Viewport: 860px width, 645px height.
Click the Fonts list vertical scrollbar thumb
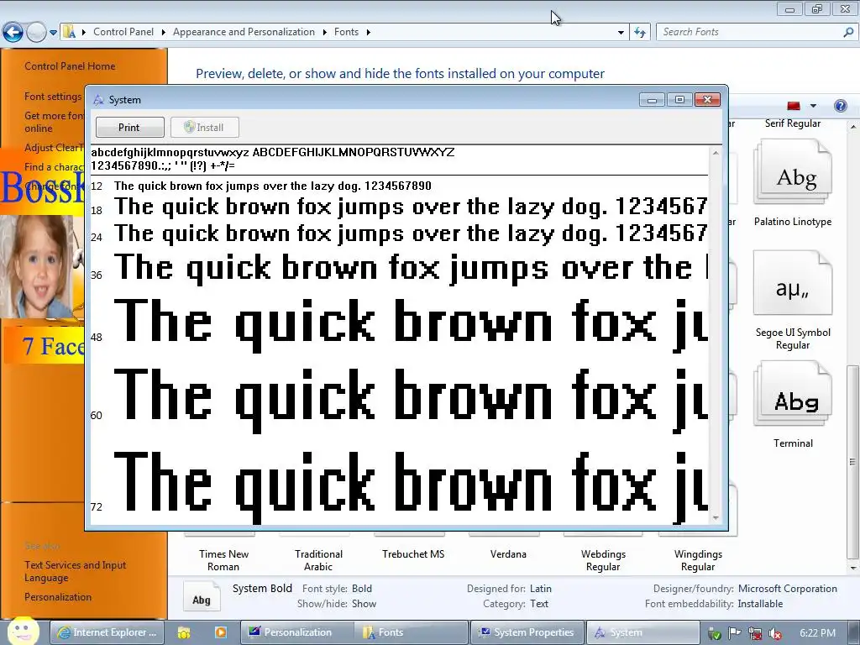click(x=853, y=462)
